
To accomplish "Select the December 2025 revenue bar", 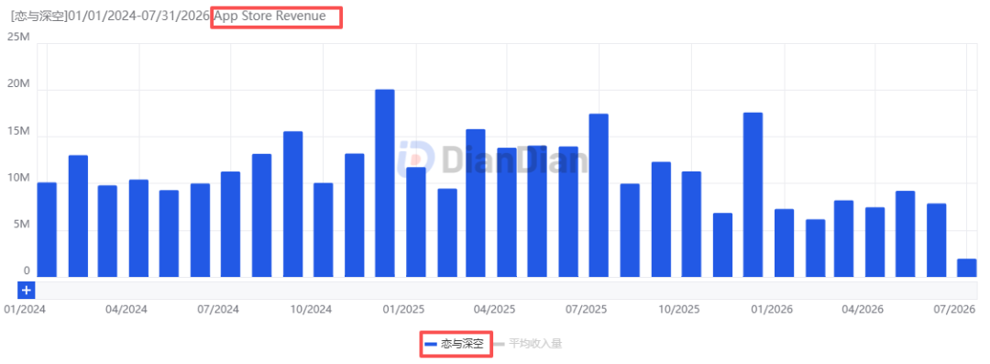I will click(753, 194).
